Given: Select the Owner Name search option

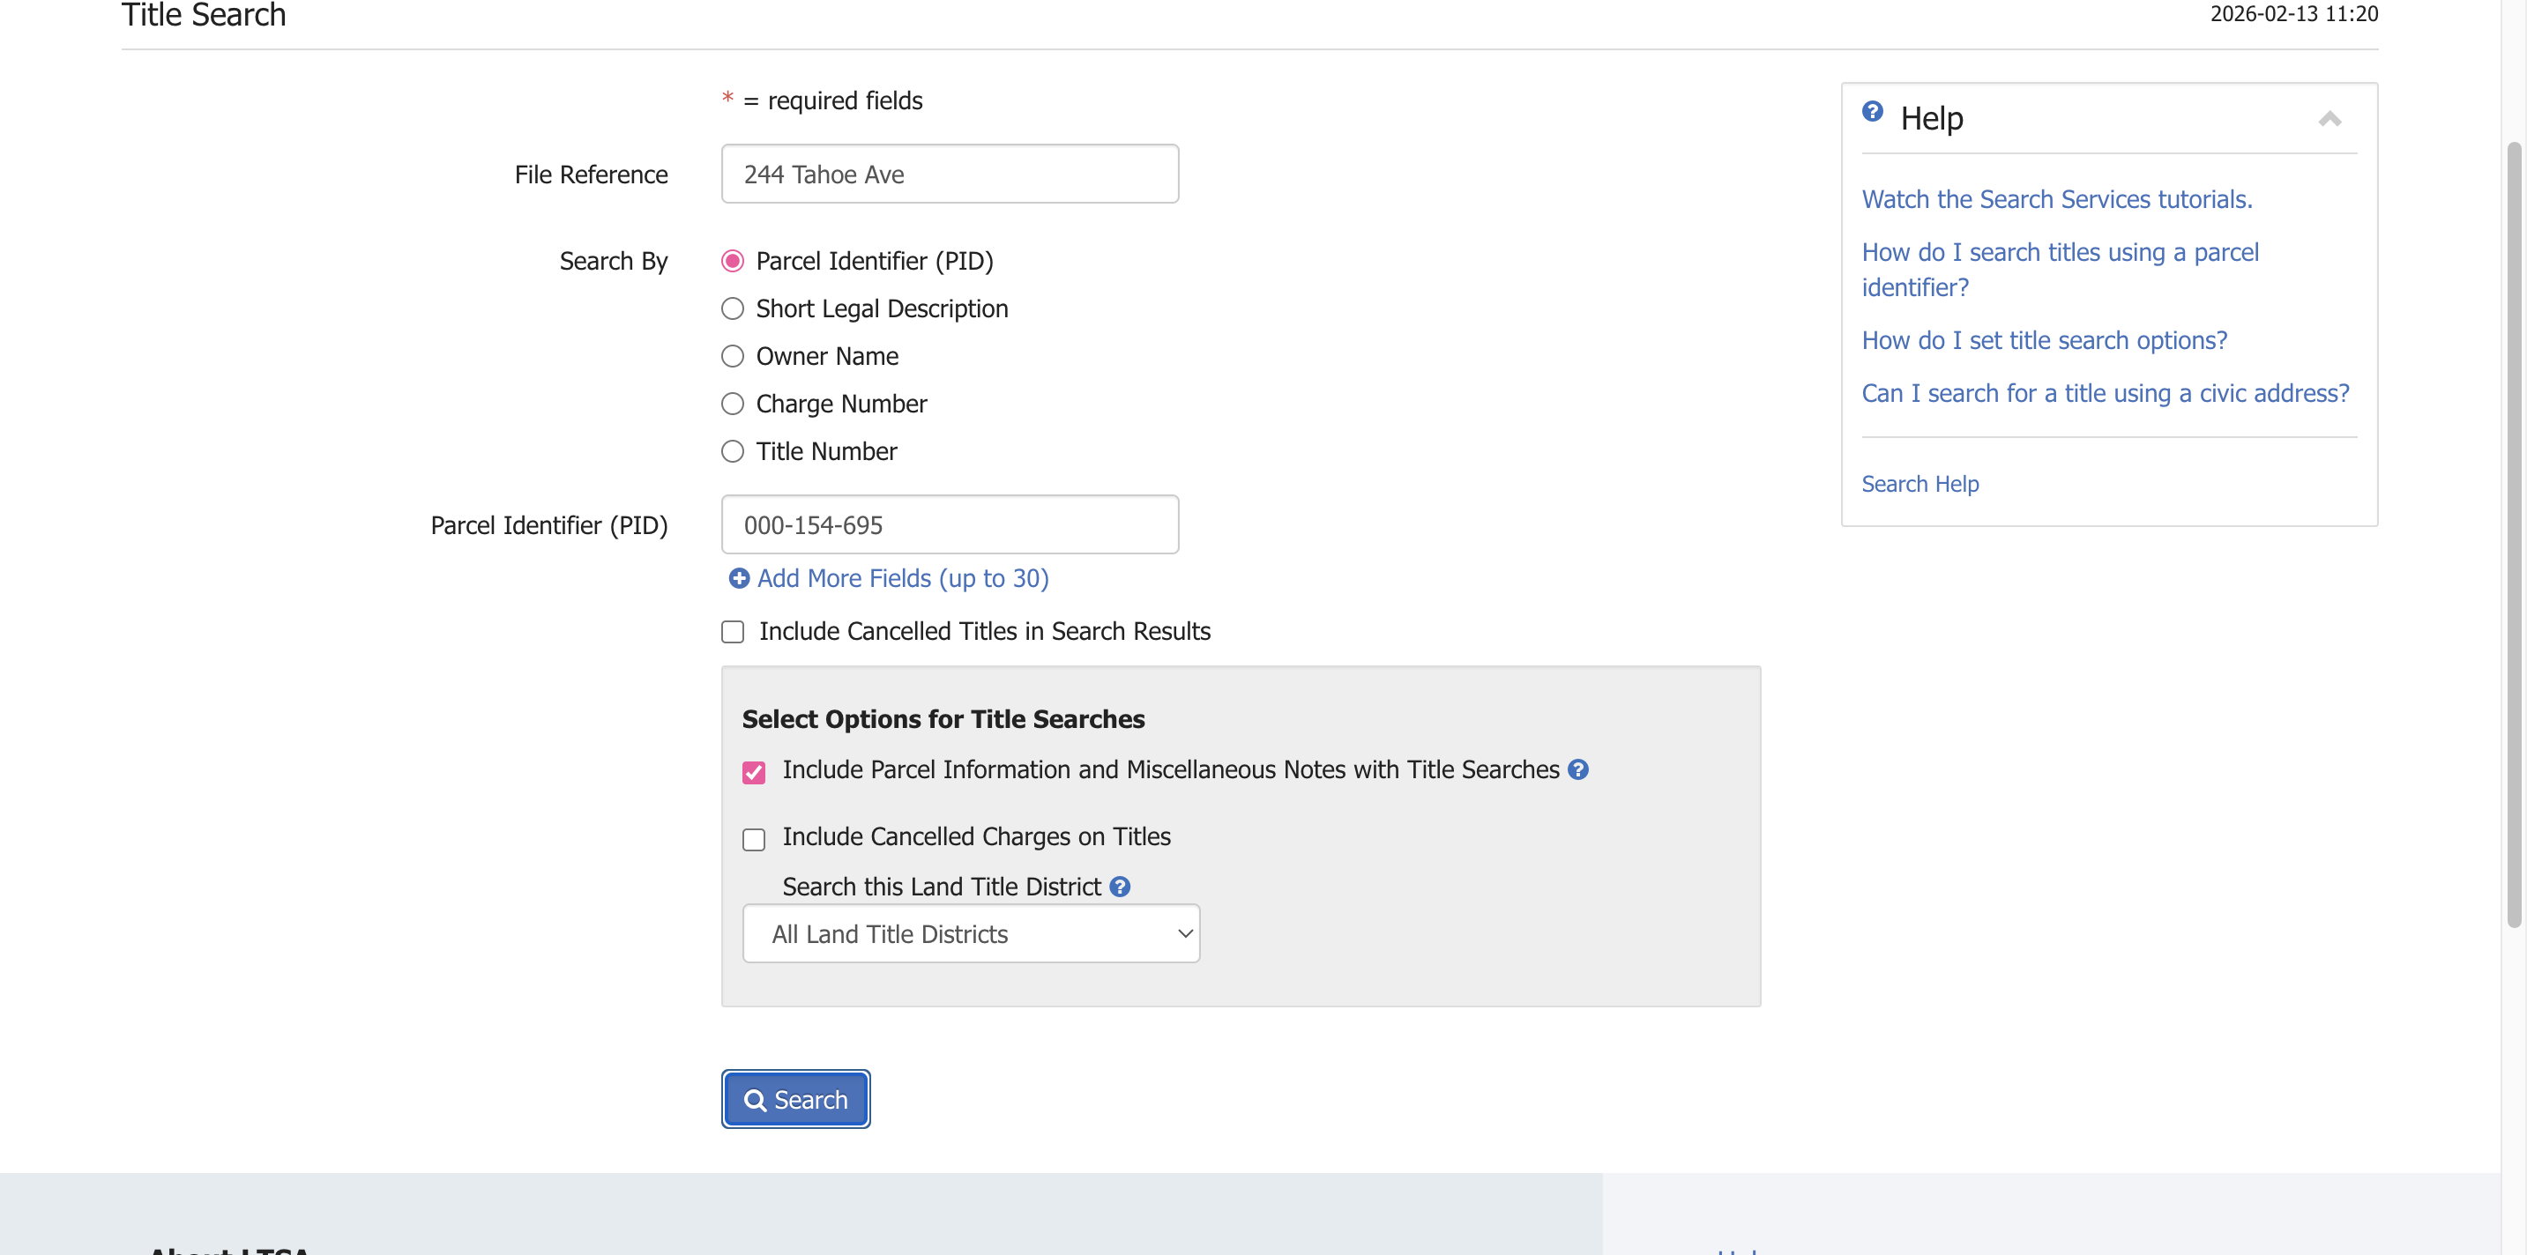Looking at the screenshot, I should pyautogui.click(x=732, y=356).
